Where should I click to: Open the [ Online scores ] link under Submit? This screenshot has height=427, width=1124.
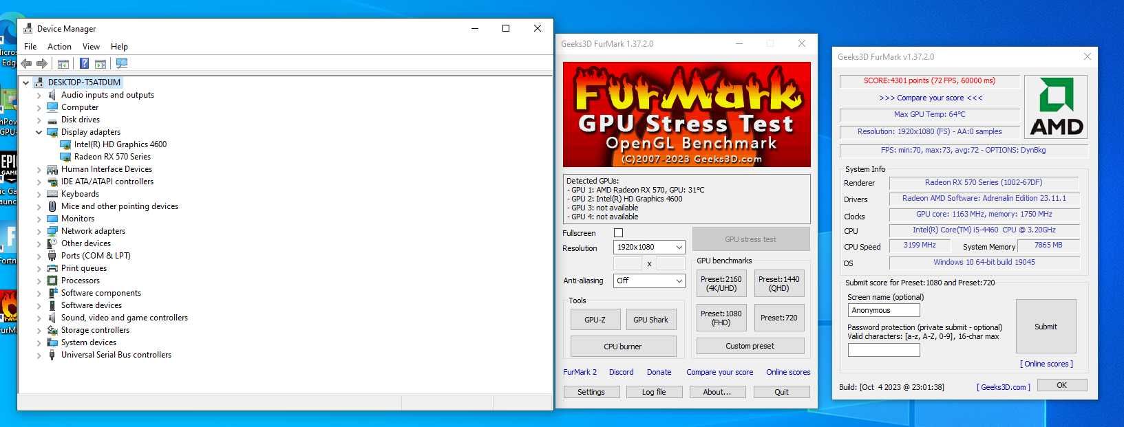[1046, 364]
